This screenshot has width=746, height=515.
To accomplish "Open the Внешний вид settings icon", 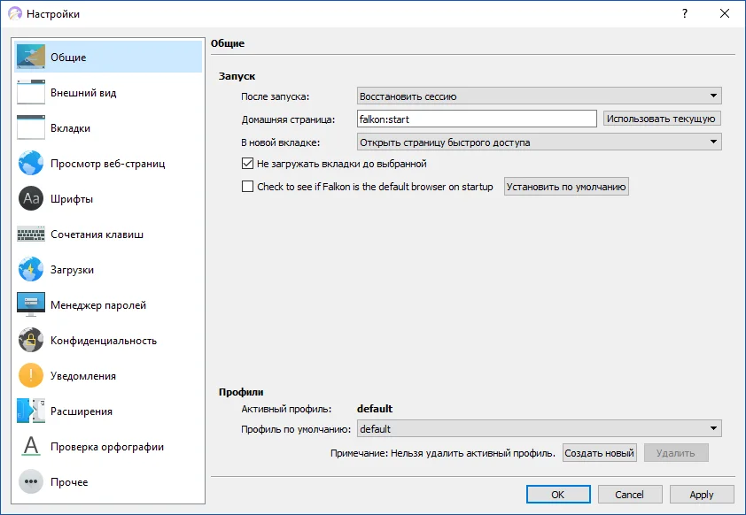I will click(x=31, y=93).
